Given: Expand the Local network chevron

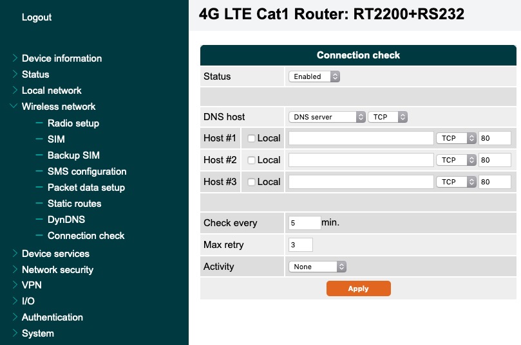Looking at the screenshot, I should click(x=15, y=90).
